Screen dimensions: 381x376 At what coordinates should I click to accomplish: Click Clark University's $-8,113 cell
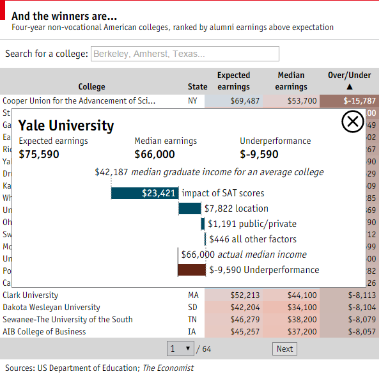pyautogui.click(x=350, y=295)
